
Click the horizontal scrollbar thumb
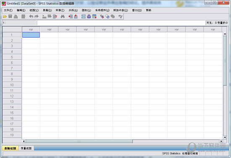pyautogui.click(x=79, y=141)
